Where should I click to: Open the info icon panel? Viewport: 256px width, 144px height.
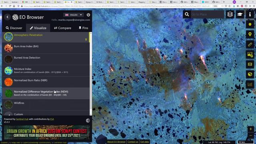click(250, 14)
